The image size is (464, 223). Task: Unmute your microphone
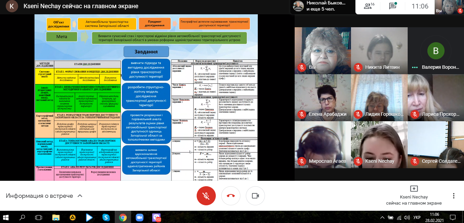point(206,196)
